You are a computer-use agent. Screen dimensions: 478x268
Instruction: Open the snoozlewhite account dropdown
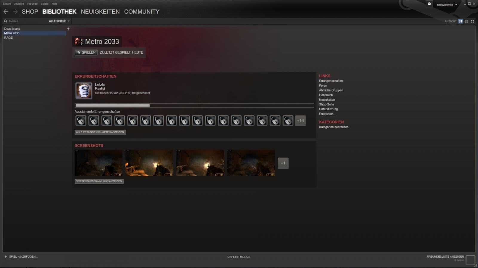click(x=447, y=5)
